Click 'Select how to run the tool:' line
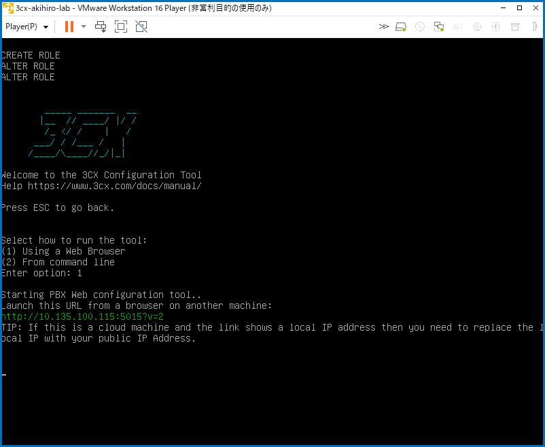Screen dimensions: 545x447 pyautogui.click(x=74, y=240)
